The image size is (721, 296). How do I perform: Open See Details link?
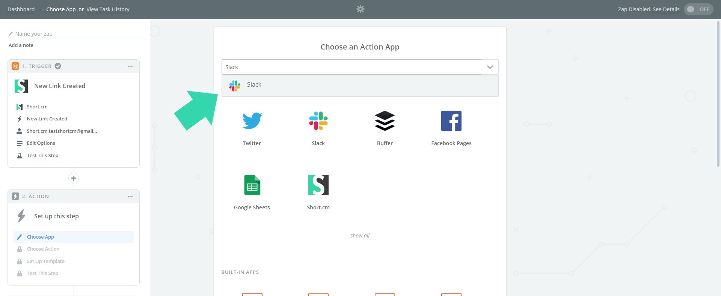click(666, 9)
